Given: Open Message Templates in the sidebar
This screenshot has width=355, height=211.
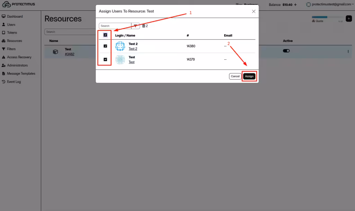Looking at the screenshot, I should point(21,74).
